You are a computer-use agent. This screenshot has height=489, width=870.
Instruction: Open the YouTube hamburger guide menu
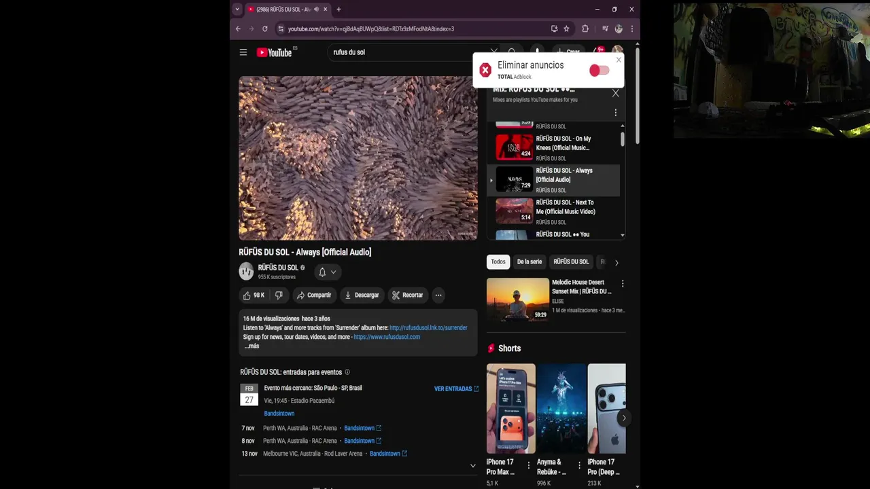(x=243, y=52)
